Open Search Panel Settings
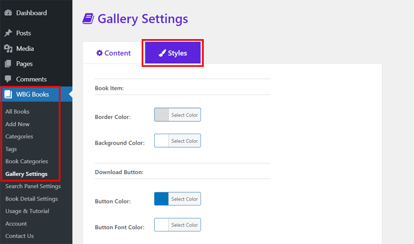The image size is (414, 244). point(33,186)
